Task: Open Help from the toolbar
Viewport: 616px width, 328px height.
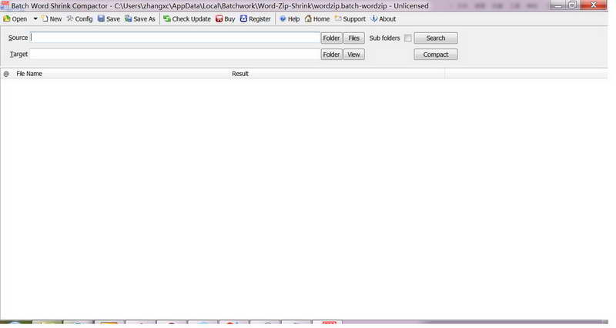Action: (x=290, y=18)
